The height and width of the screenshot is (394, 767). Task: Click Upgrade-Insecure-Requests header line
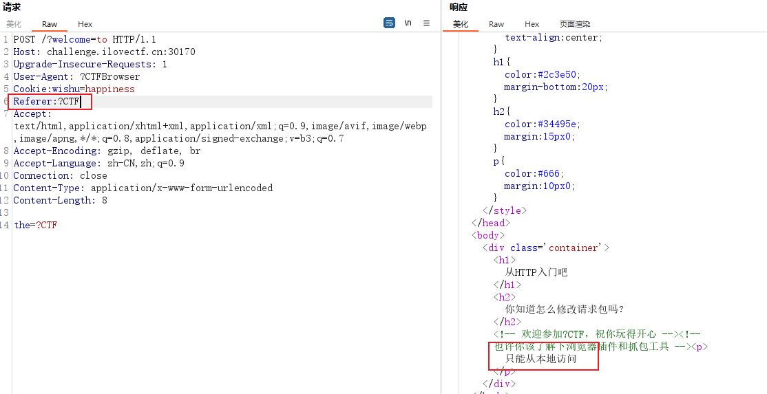[x=90, y=65]
